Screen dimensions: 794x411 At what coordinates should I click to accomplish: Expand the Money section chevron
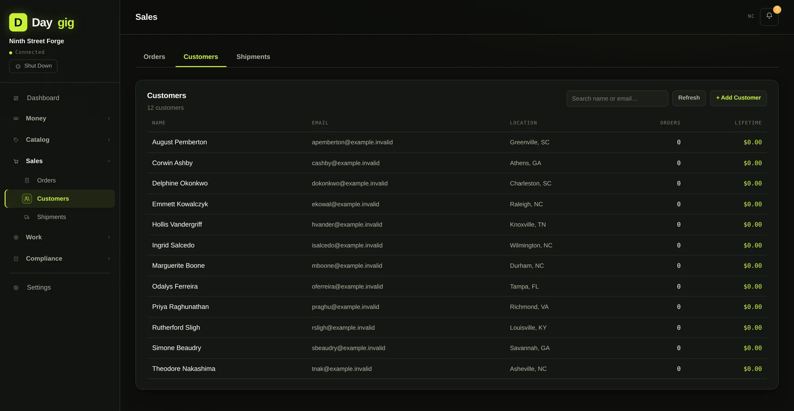point(109,118)
